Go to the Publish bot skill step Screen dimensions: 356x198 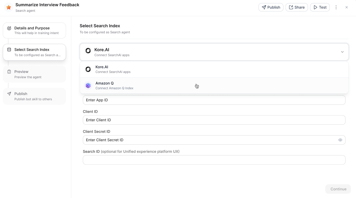click(34, 96)
